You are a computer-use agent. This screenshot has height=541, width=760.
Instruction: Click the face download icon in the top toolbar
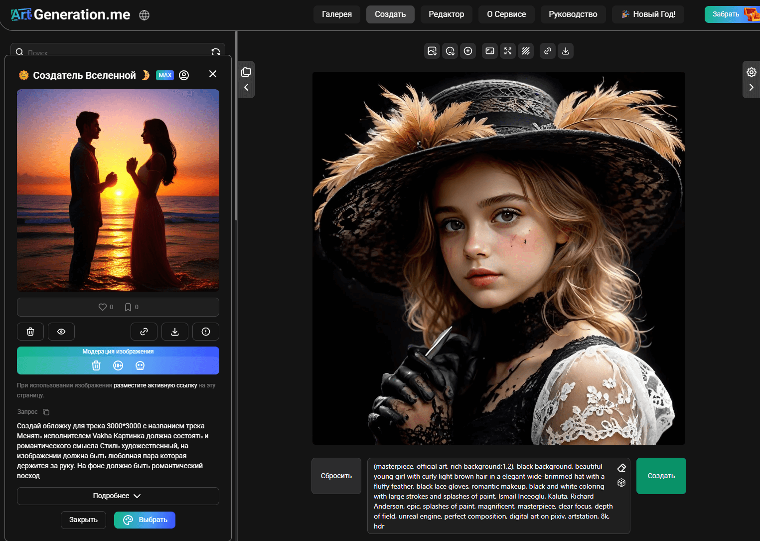[x=450, y=51]
